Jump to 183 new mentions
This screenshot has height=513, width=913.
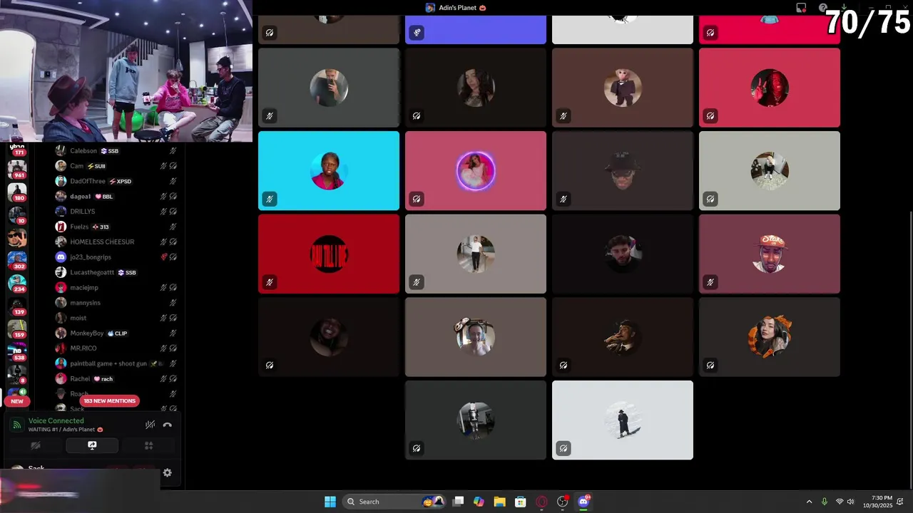(x=109, y=401)
